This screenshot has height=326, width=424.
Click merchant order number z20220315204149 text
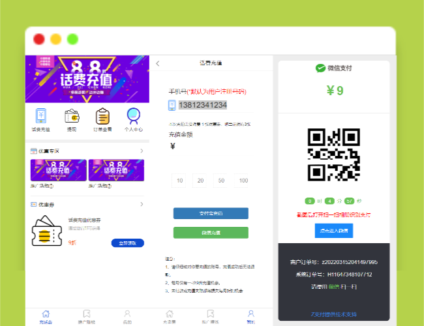(334, 262)
